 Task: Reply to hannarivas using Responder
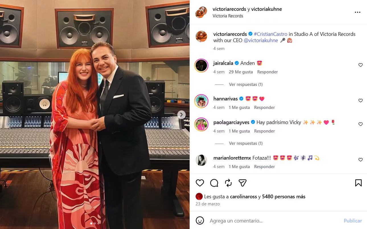coord(264,107)
